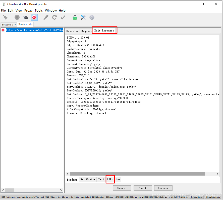Click the Cancel button

tap(122, 188)
